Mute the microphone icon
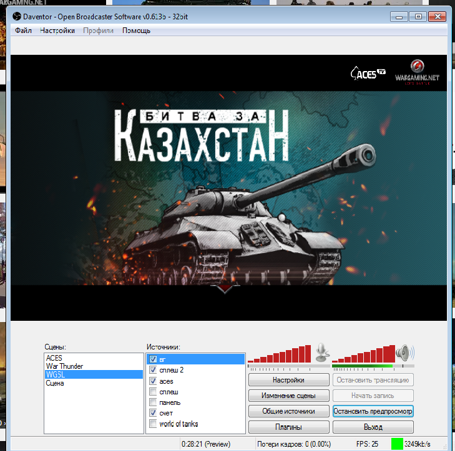The image size is (455, 451). (321, 352)
